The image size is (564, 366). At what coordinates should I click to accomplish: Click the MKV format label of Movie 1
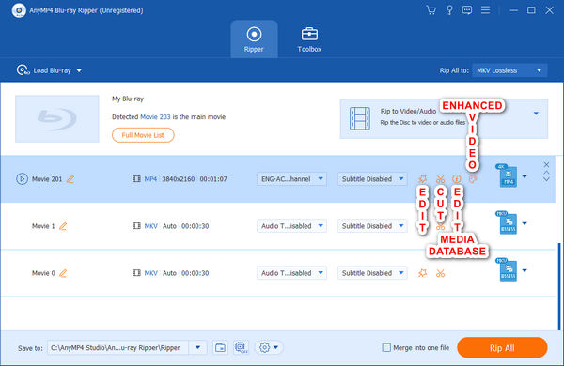tap(150, 226)
